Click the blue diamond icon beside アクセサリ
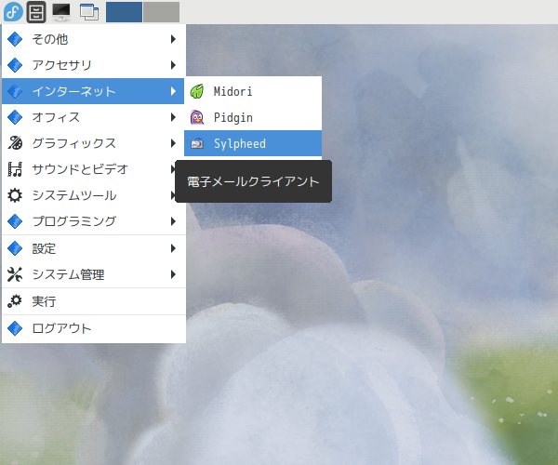The width and height of the screenshot is (558, 465). pos(15,65)
